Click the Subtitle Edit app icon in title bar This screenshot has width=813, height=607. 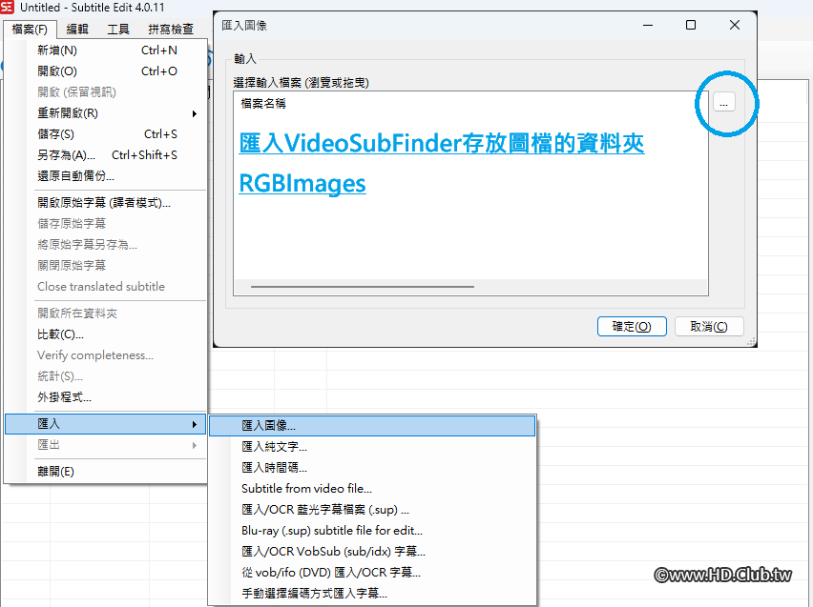pyautogui.click(x=8, y=8)
